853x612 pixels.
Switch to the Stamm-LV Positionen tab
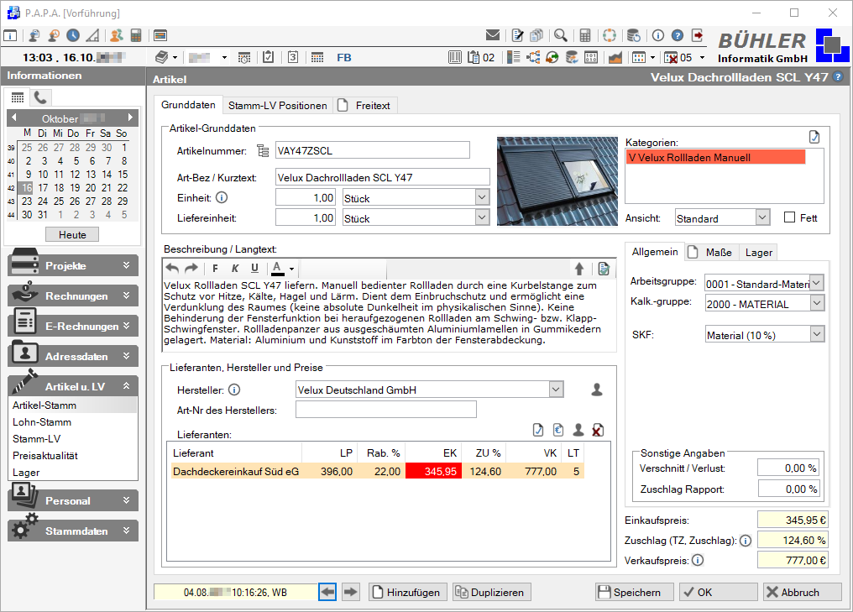(x=277, y=106)
